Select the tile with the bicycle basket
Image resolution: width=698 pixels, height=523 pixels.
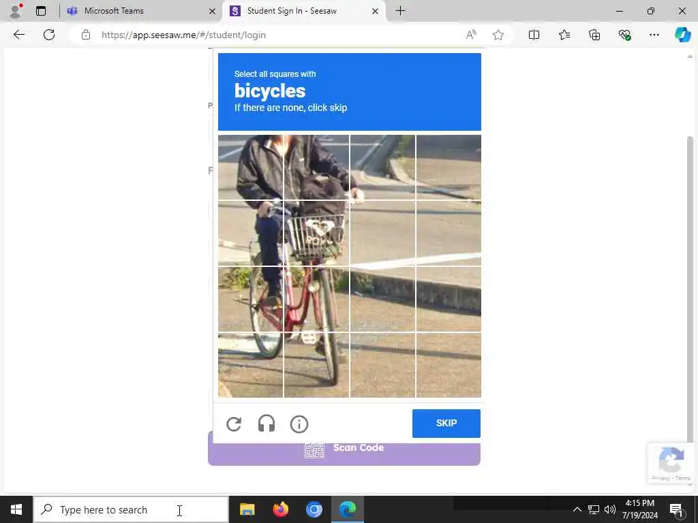(316, 233)
